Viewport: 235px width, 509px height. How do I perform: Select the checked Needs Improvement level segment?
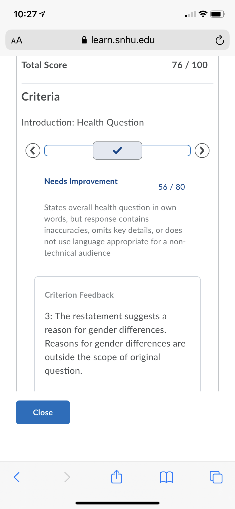(117, 151)
